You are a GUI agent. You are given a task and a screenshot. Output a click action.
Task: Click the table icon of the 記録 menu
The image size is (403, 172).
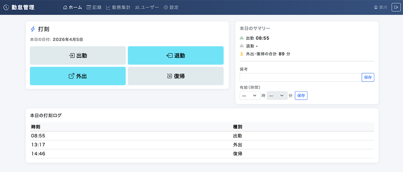coord(89,7)
